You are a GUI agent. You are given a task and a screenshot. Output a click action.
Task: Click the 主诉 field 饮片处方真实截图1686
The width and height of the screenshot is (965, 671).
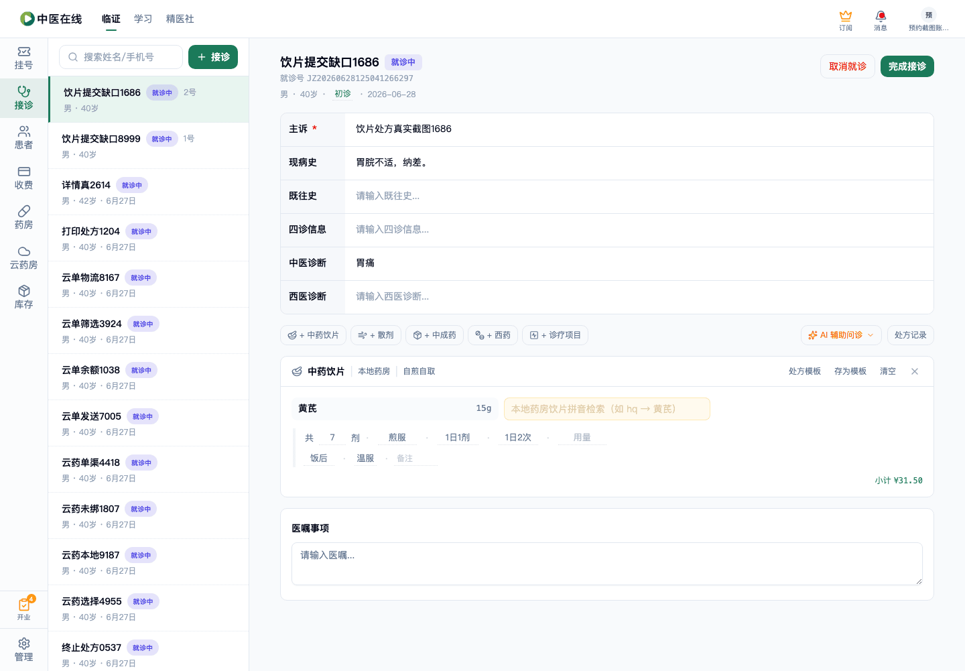pos(639,129)
